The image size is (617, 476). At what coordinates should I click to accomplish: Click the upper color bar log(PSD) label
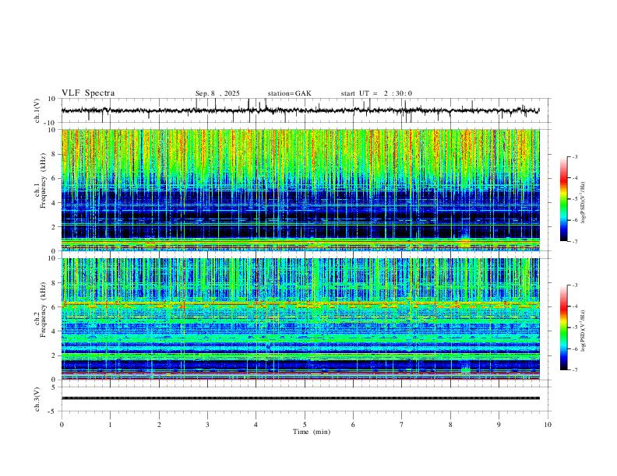click(583, 203)
